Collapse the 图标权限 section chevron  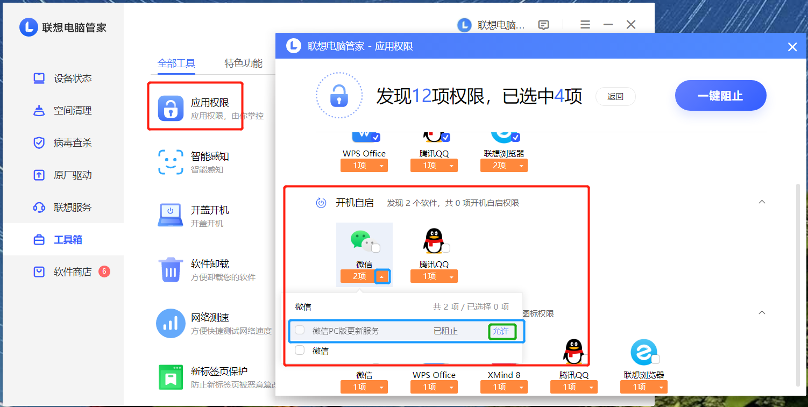(762, 313)
